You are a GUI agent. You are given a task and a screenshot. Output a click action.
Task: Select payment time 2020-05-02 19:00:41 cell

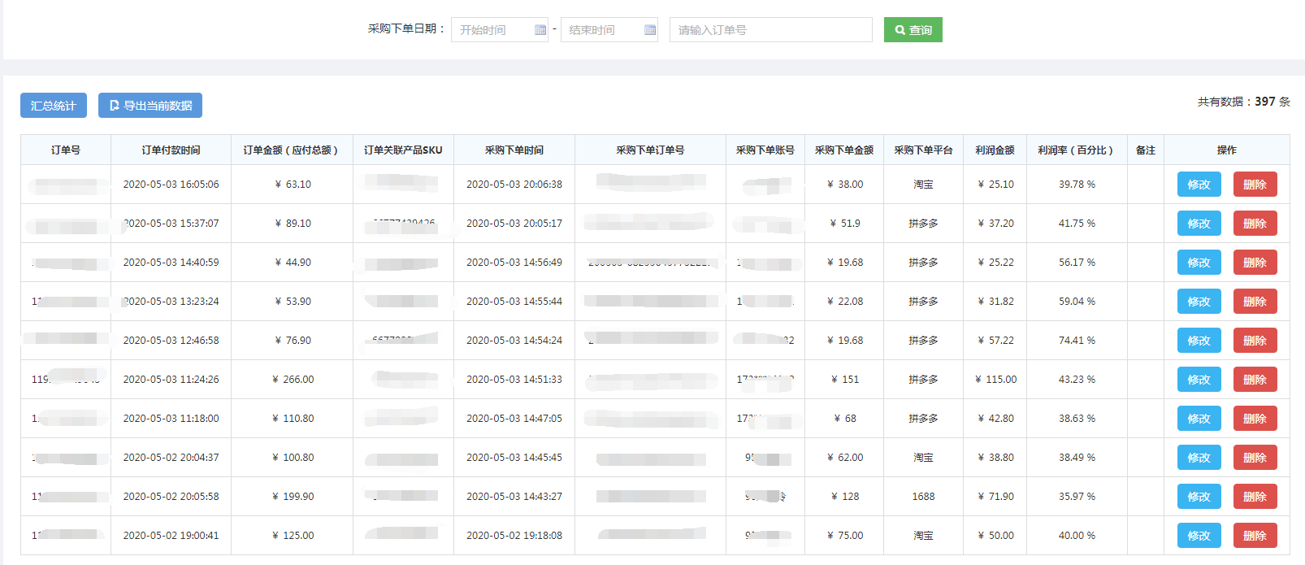(171, 536)
